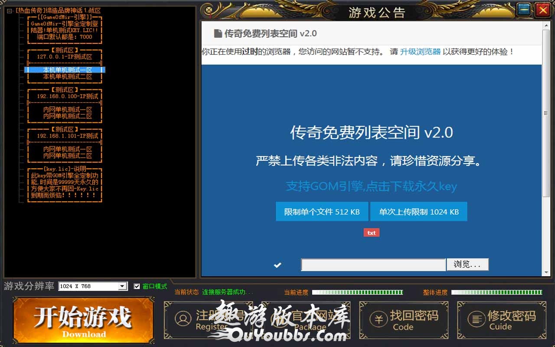The height and width of the screenshot is (347, 555).
Task: Collapse the 热血传奇 server tree root node
Action: tap(9, 10)
